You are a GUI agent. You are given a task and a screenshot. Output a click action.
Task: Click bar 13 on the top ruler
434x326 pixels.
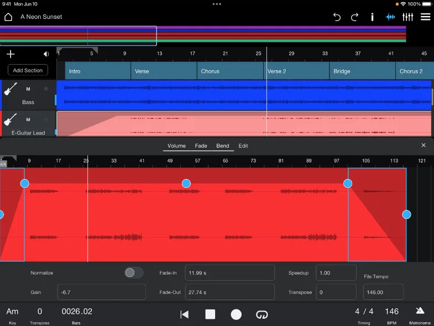[159, 54]
